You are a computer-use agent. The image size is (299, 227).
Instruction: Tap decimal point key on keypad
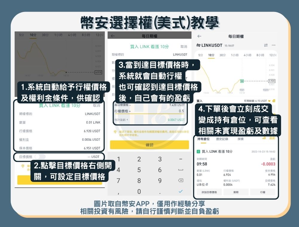160,193
